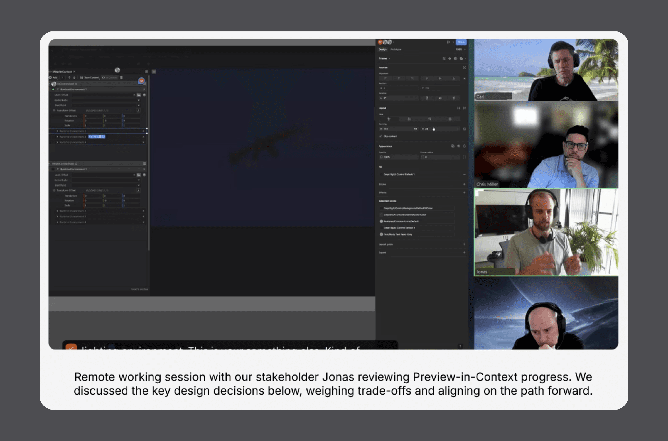668x441 pixels.
Task: Click the Add plus icon
Action: coord(51,78)
